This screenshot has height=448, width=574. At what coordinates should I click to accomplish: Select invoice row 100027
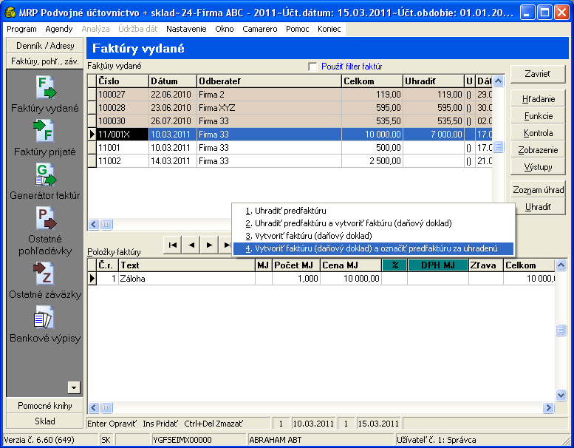pos(290,95)
